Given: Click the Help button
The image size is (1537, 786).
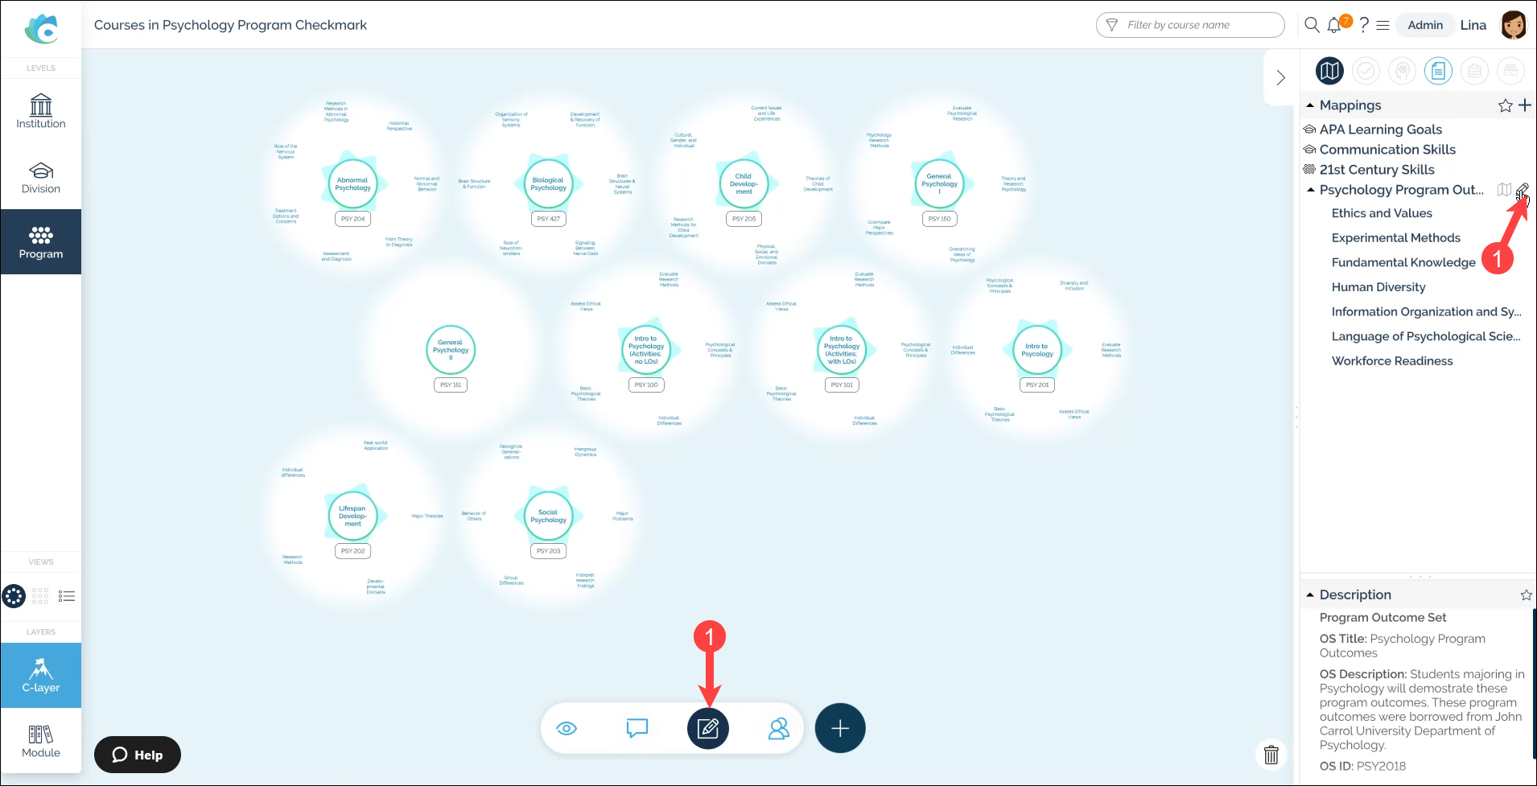Looking at the screenshot, I should click(x=138, y=755).
